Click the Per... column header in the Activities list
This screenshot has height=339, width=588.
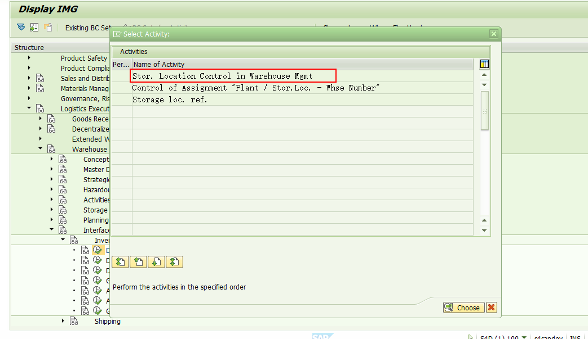(x=120, y=64)
